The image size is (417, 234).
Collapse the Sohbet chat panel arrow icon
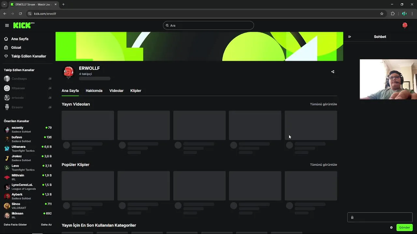[350, 37]
